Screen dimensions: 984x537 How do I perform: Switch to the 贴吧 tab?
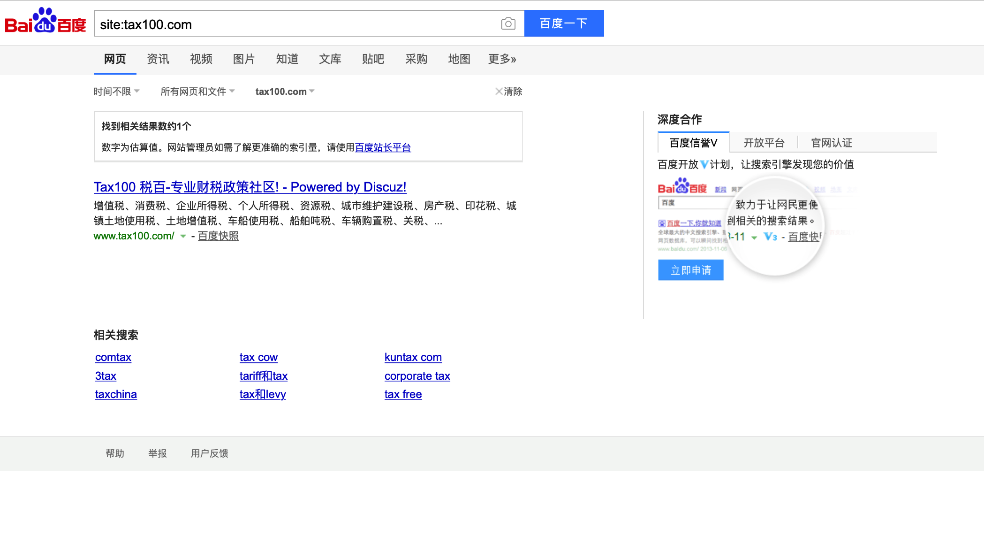coord(373,59)
